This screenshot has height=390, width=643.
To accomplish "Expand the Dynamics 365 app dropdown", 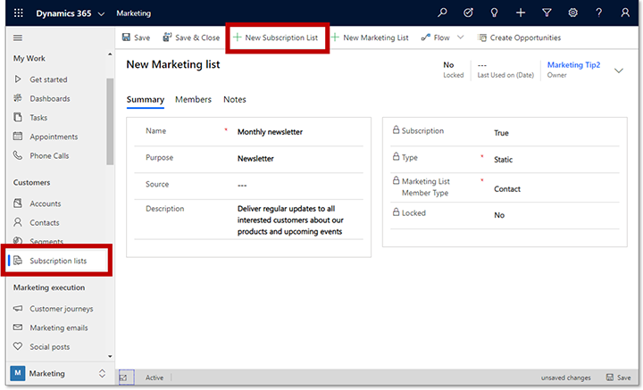I will pos(100,14).
